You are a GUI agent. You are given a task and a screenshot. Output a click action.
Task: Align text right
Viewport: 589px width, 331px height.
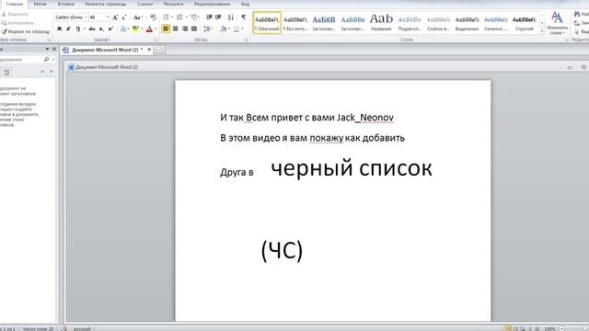click(185, 29)
